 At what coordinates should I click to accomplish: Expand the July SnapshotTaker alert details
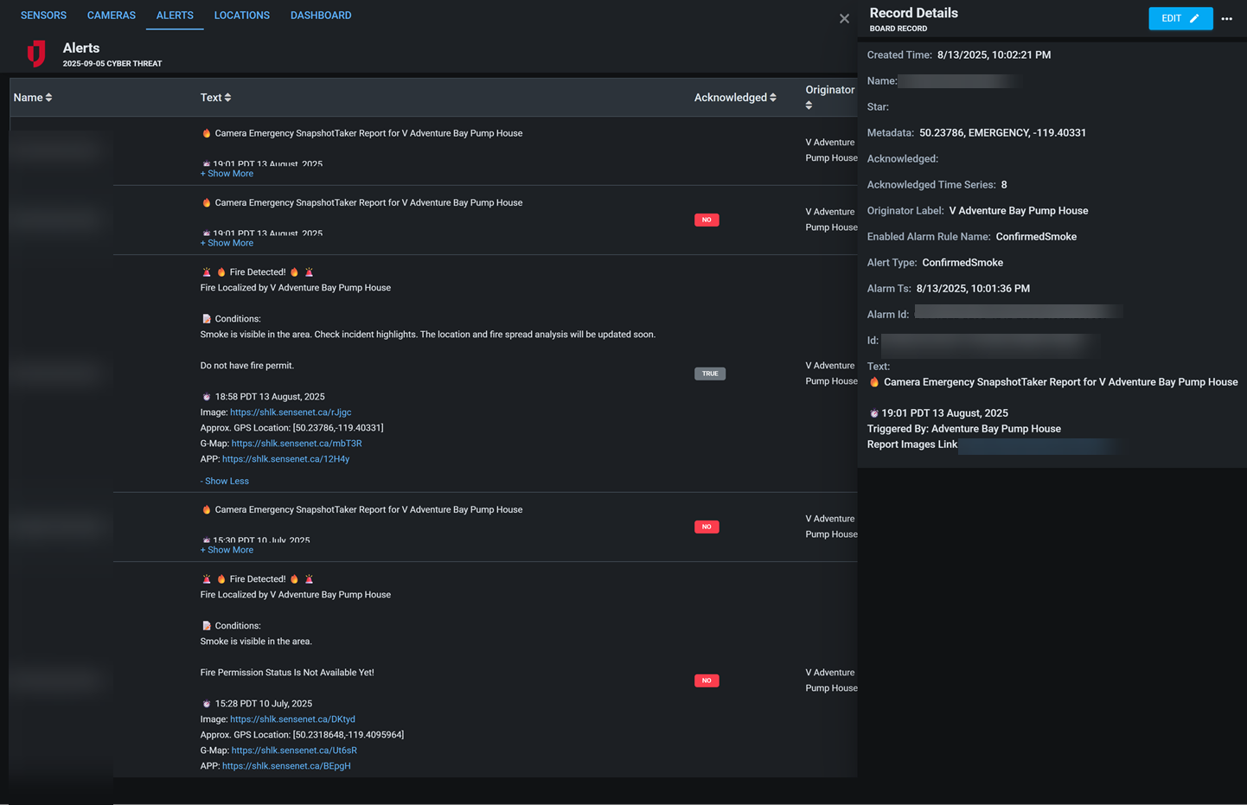coord(227,549)
